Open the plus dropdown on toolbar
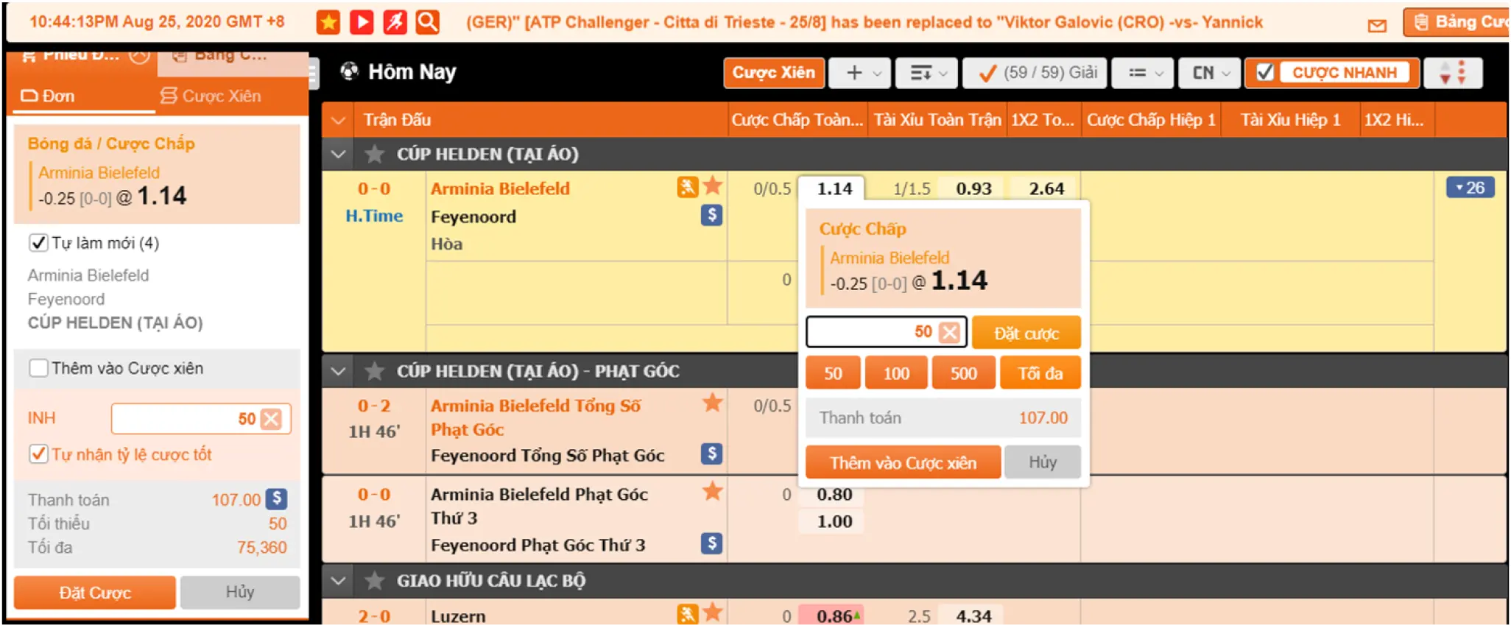 pyautogui.click(x=859, y=73)
